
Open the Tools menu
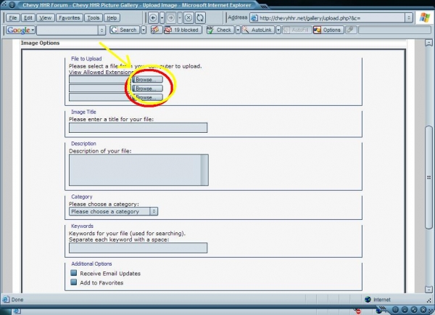click(93, 17)
